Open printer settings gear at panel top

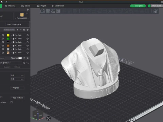point(28,10)
